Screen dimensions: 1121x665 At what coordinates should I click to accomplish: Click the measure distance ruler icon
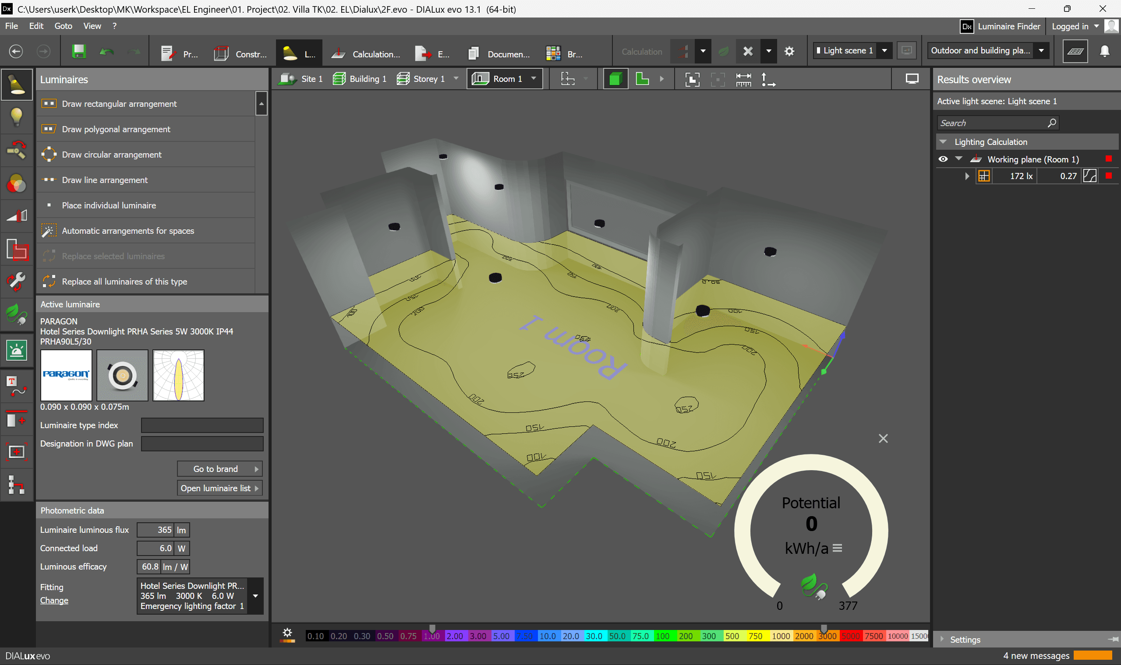point(743,79)
